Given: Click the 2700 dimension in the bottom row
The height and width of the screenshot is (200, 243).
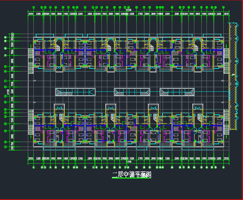Looking at the screenshot, I should point(140,158).
